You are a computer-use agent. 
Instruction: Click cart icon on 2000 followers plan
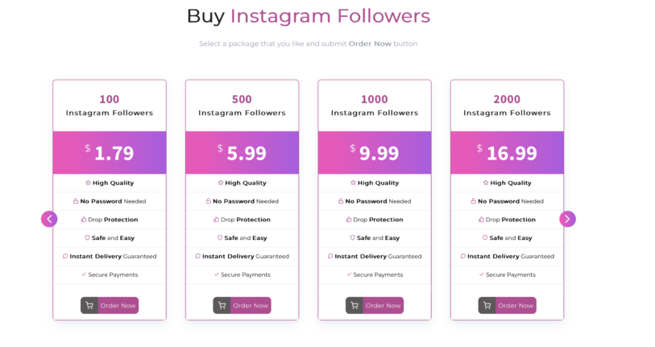[487, 305]
